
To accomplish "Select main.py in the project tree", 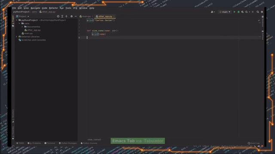I will pos(27,33).
